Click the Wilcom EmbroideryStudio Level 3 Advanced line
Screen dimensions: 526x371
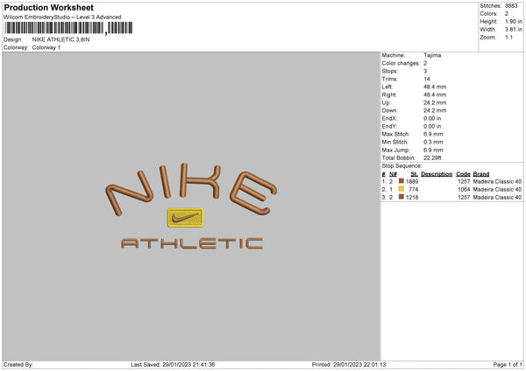(x=62, y=17)
